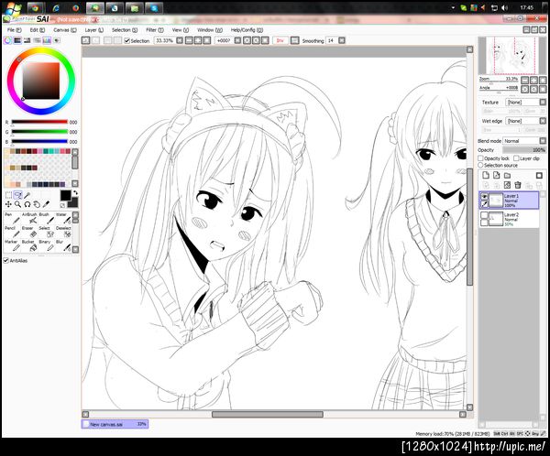Expand the swatches panel down arrow
The height and width of the screenshot is (456, 550).
75,184
